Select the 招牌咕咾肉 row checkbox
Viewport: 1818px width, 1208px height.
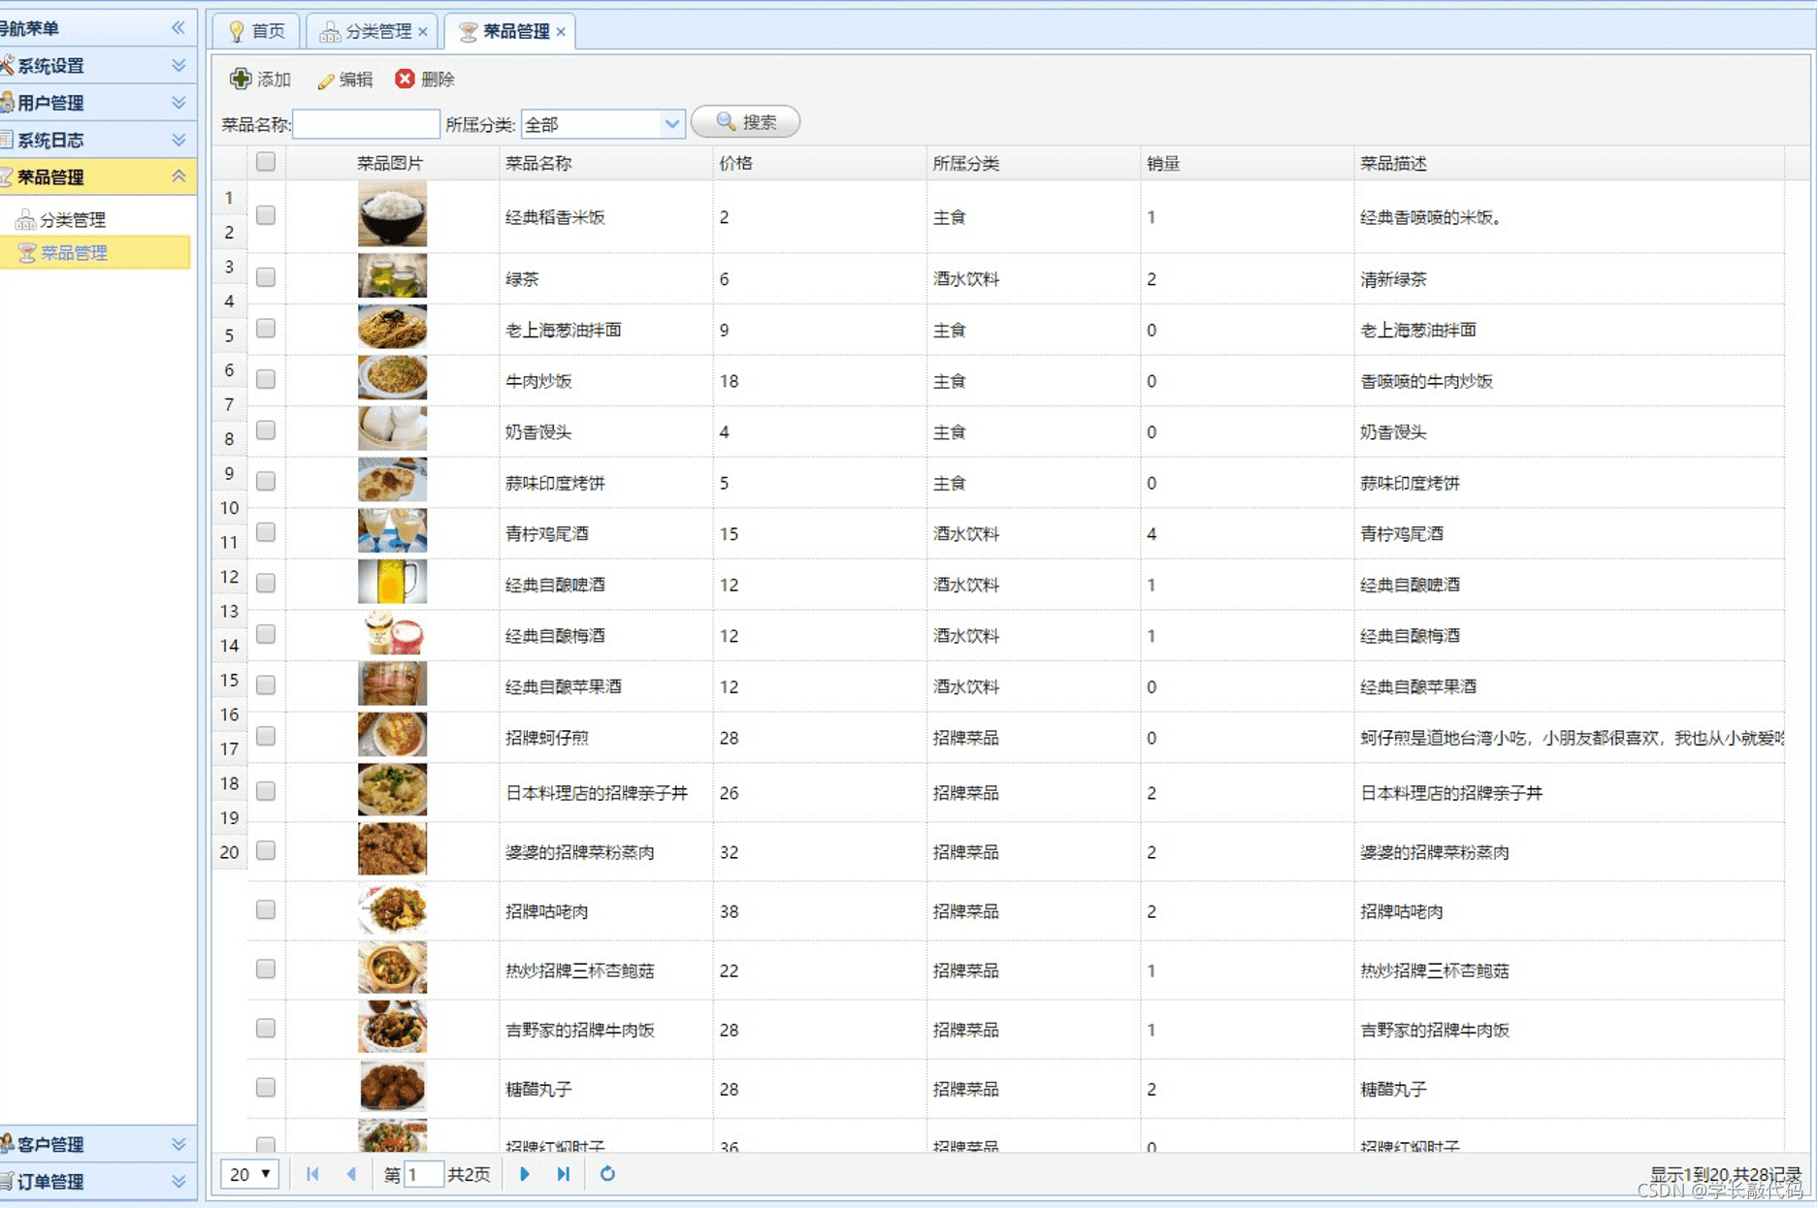(266, 910)
